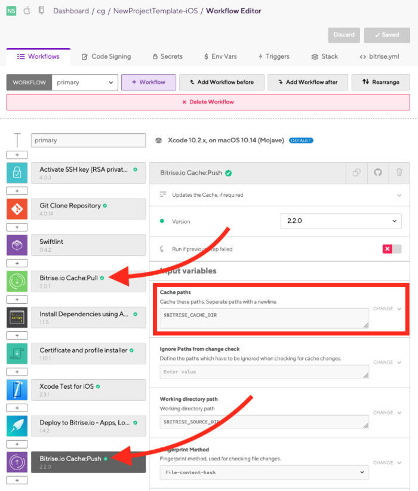Click the Cache paths text area
Screen dimensions: 418x491
tap(264, 318)
